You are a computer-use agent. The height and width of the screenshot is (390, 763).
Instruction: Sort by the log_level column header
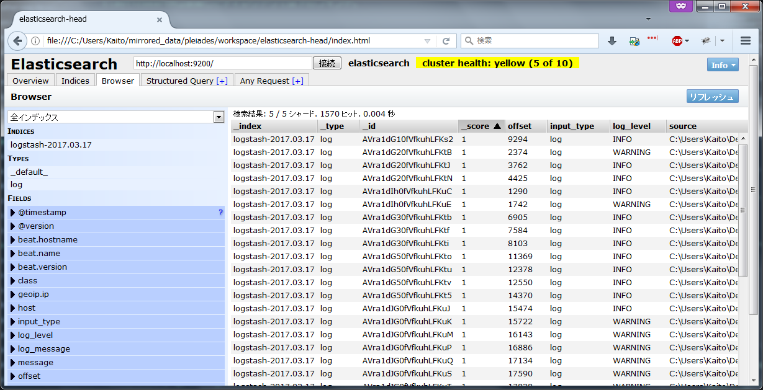[x=638, y=126]
